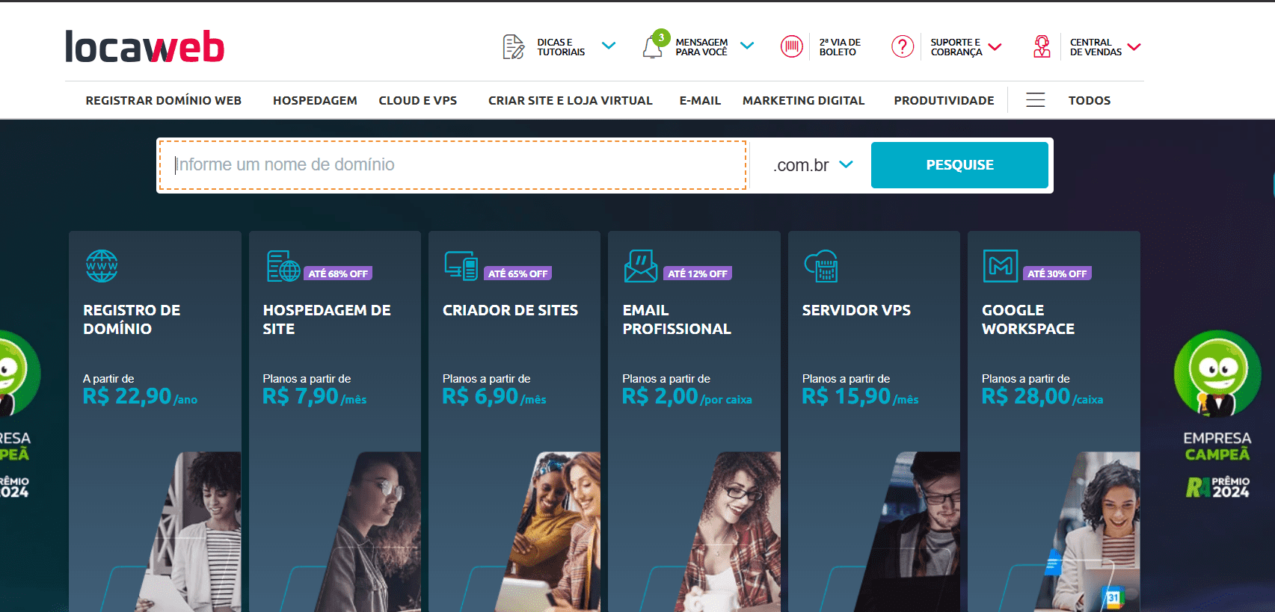
Task: Open the Criador de Sites card title
Action: click(x=510, y=310)
